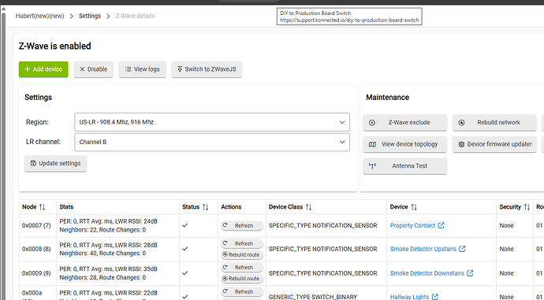Click the plus icon in Add device

[28, 69]
